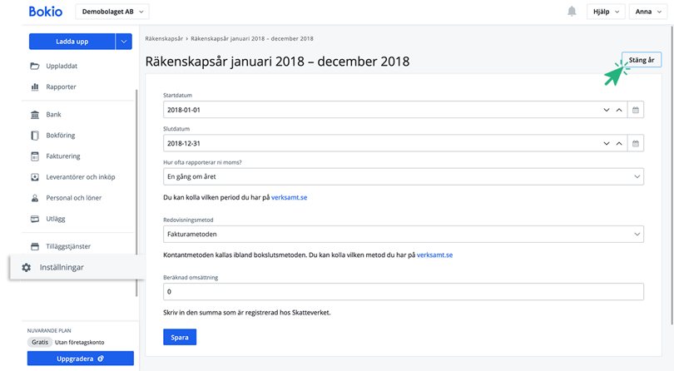Screen dimensions: 674x371
Task: Increase Startdatum with up chevron
Action: click(x=619, y=110)
